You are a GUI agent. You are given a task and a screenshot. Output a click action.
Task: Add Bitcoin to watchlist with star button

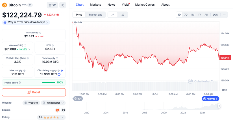(x=52, y=5)
